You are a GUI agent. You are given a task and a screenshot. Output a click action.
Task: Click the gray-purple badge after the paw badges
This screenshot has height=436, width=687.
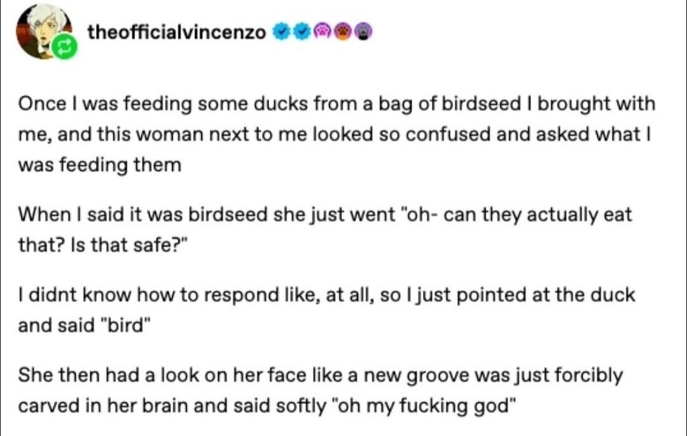tap(363, 32)
